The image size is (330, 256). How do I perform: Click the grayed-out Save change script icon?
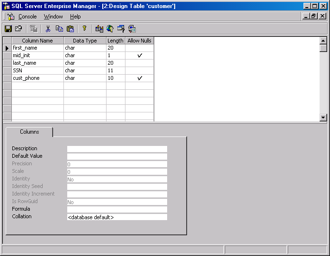pyautogui.click(x=33, y=29)
